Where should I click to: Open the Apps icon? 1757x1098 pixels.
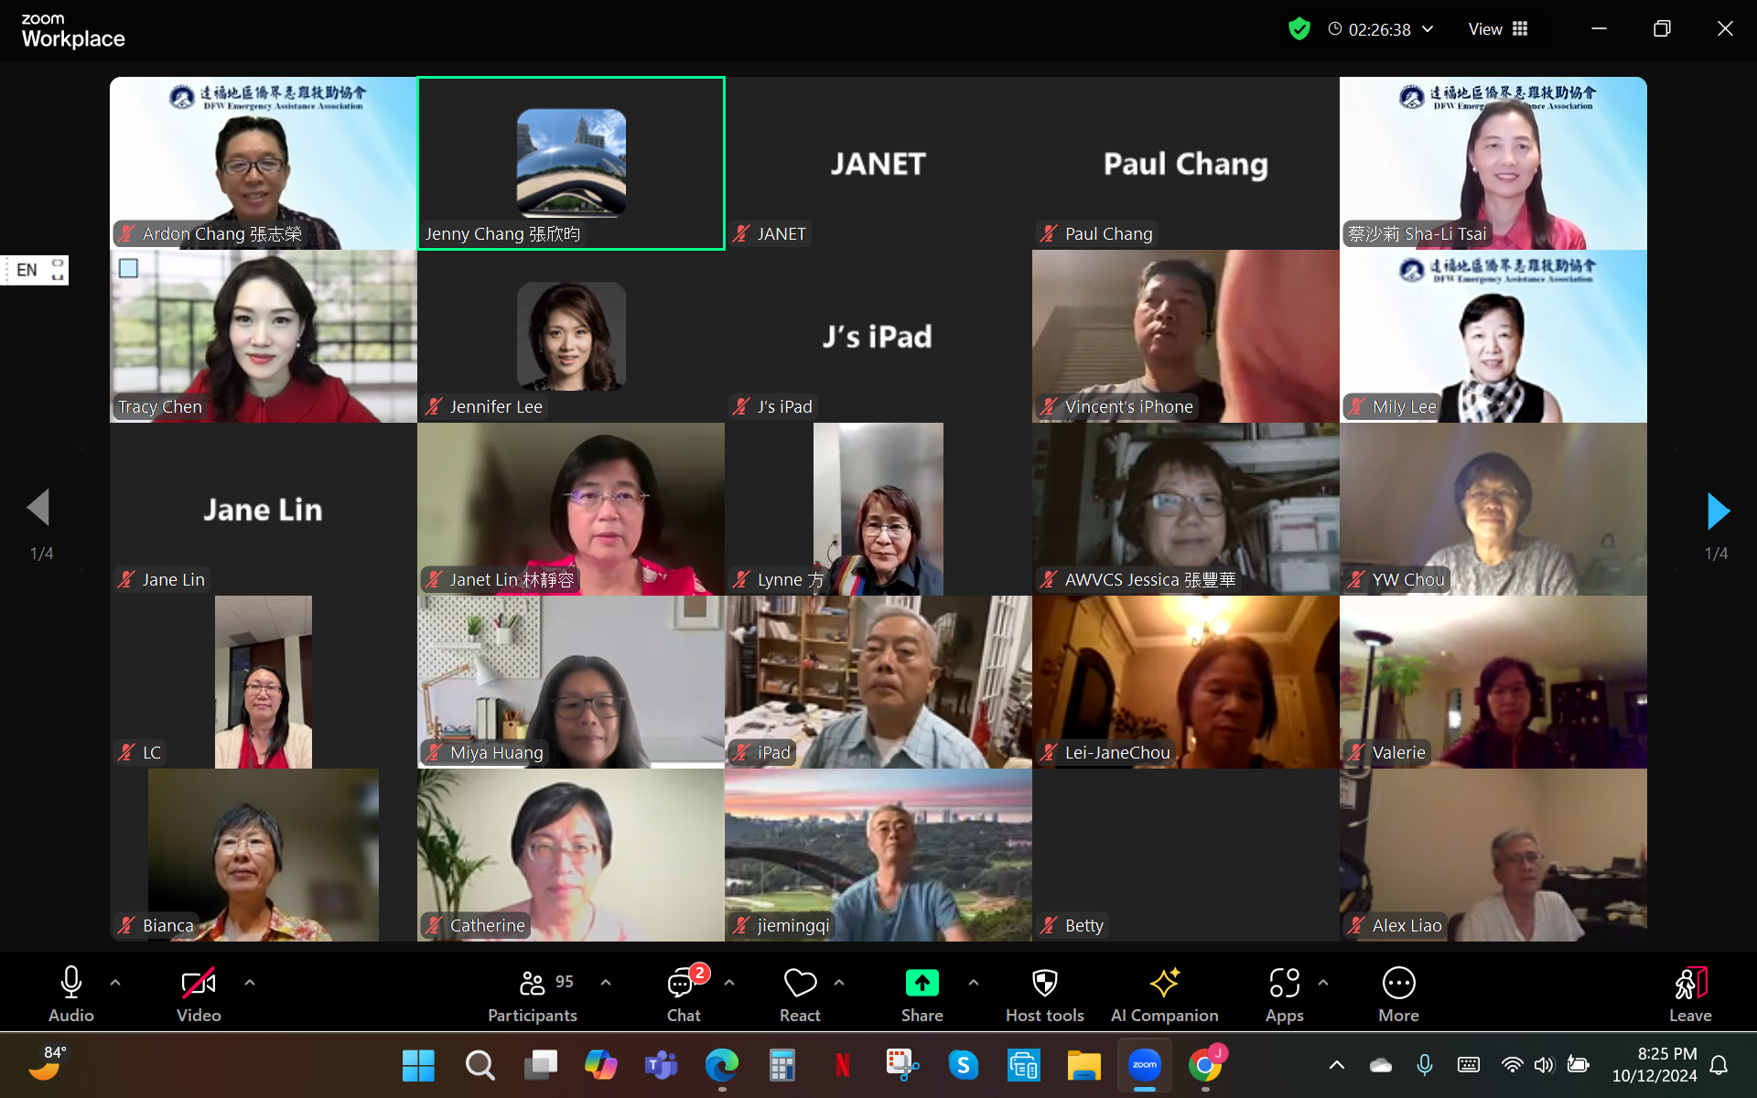coord(1284,984)
